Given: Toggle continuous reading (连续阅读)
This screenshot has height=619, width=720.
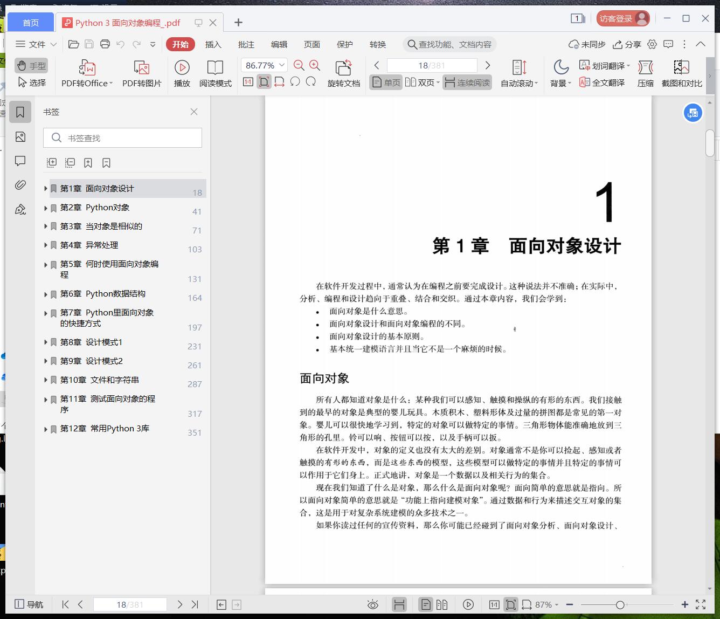Looking at the screenshot, I should point(467,82).
